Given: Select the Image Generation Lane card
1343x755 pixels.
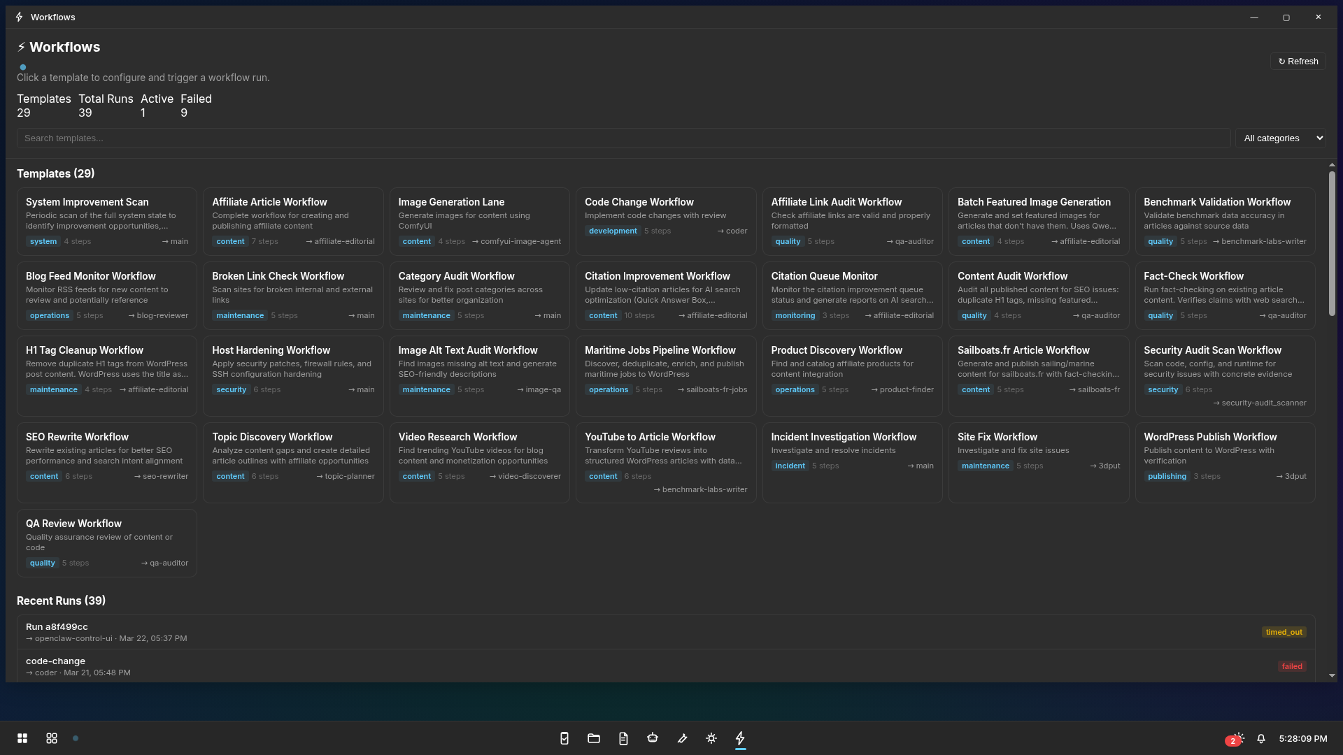Looking at the screenshot, I should point(480,221).
